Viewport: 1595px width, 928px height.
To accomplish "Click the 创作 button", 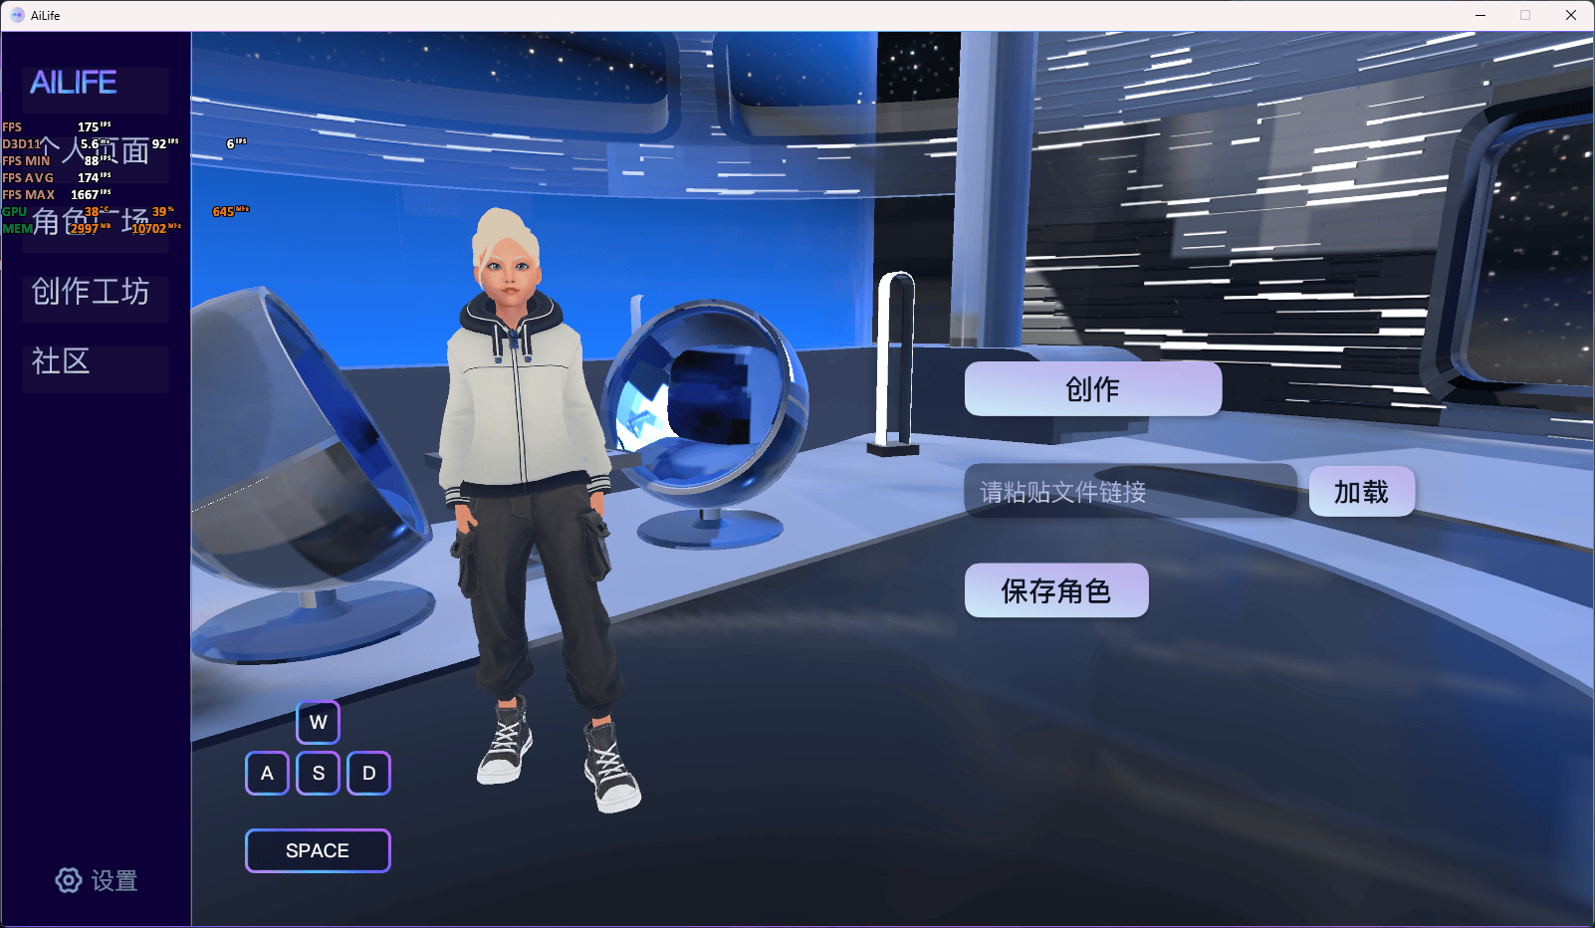I will [x=1092, y=389].
